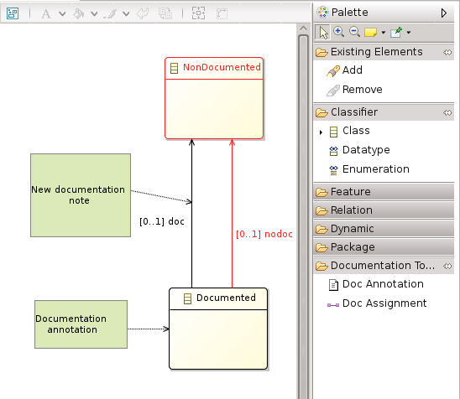Expand the Class tool submenu triangle

click(x=321, y=132)
